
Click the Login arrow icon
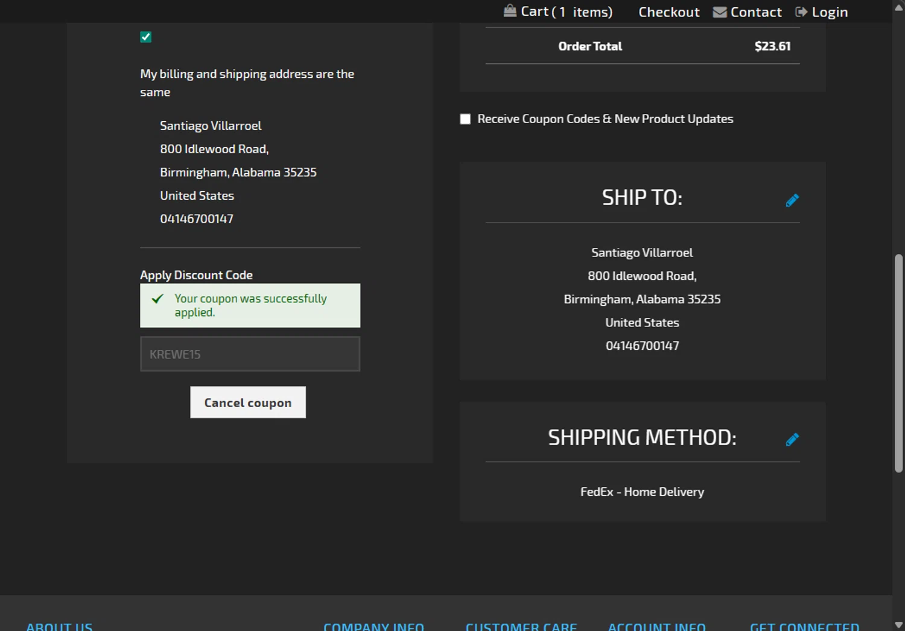(x=801, y=12)
